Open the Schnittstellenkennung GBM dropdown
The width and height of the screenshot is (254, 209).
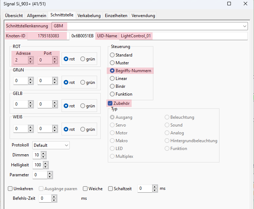[x=245, y=26]
